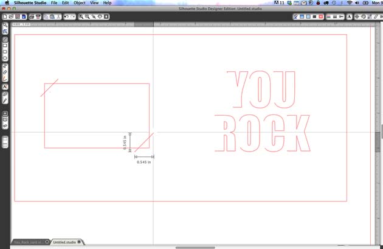The image size is (383, 249).
Task: Click the Paste clipboard icon
Action: [x=52, y=16]
